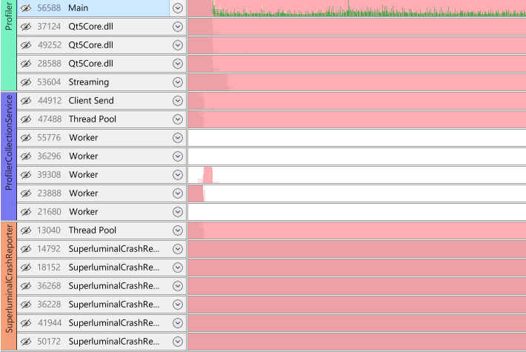Toggle eye icon for Qt5Core.dll thread 37124
526x352 pixels.
tap(25, 27)
